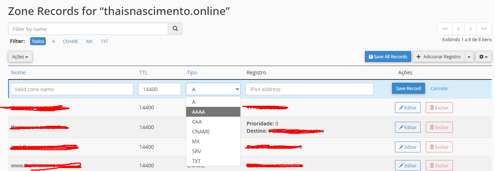Open the gear settings dropdown
The width and height of the screenshot is (495, 171).
pos(483,57)
